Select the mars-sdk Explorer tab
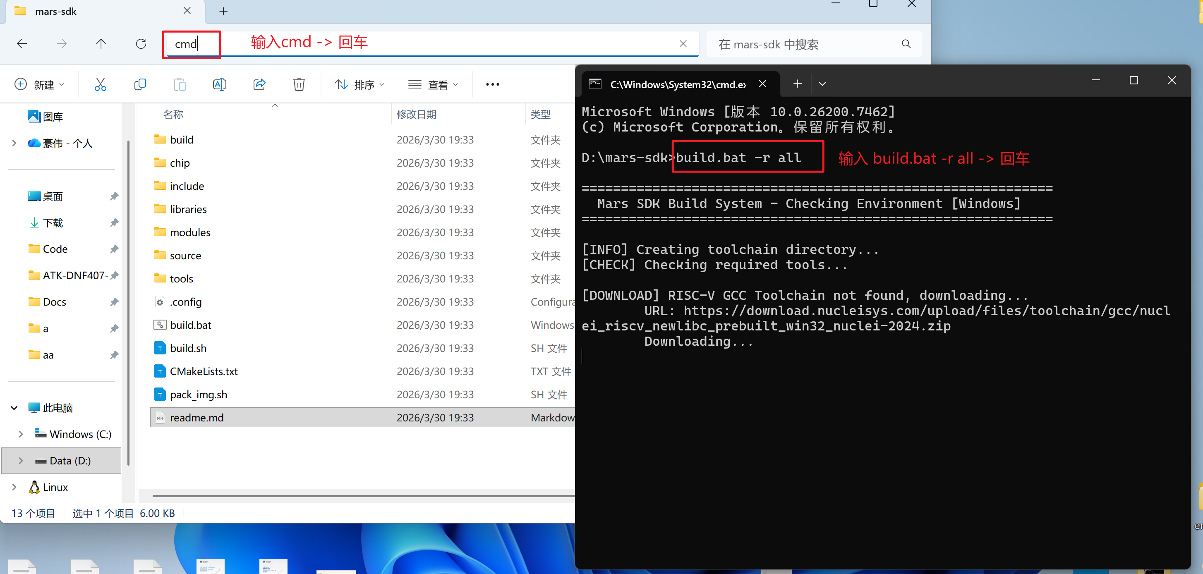The width and height of the screenshot is (1203, 574). 105,11
